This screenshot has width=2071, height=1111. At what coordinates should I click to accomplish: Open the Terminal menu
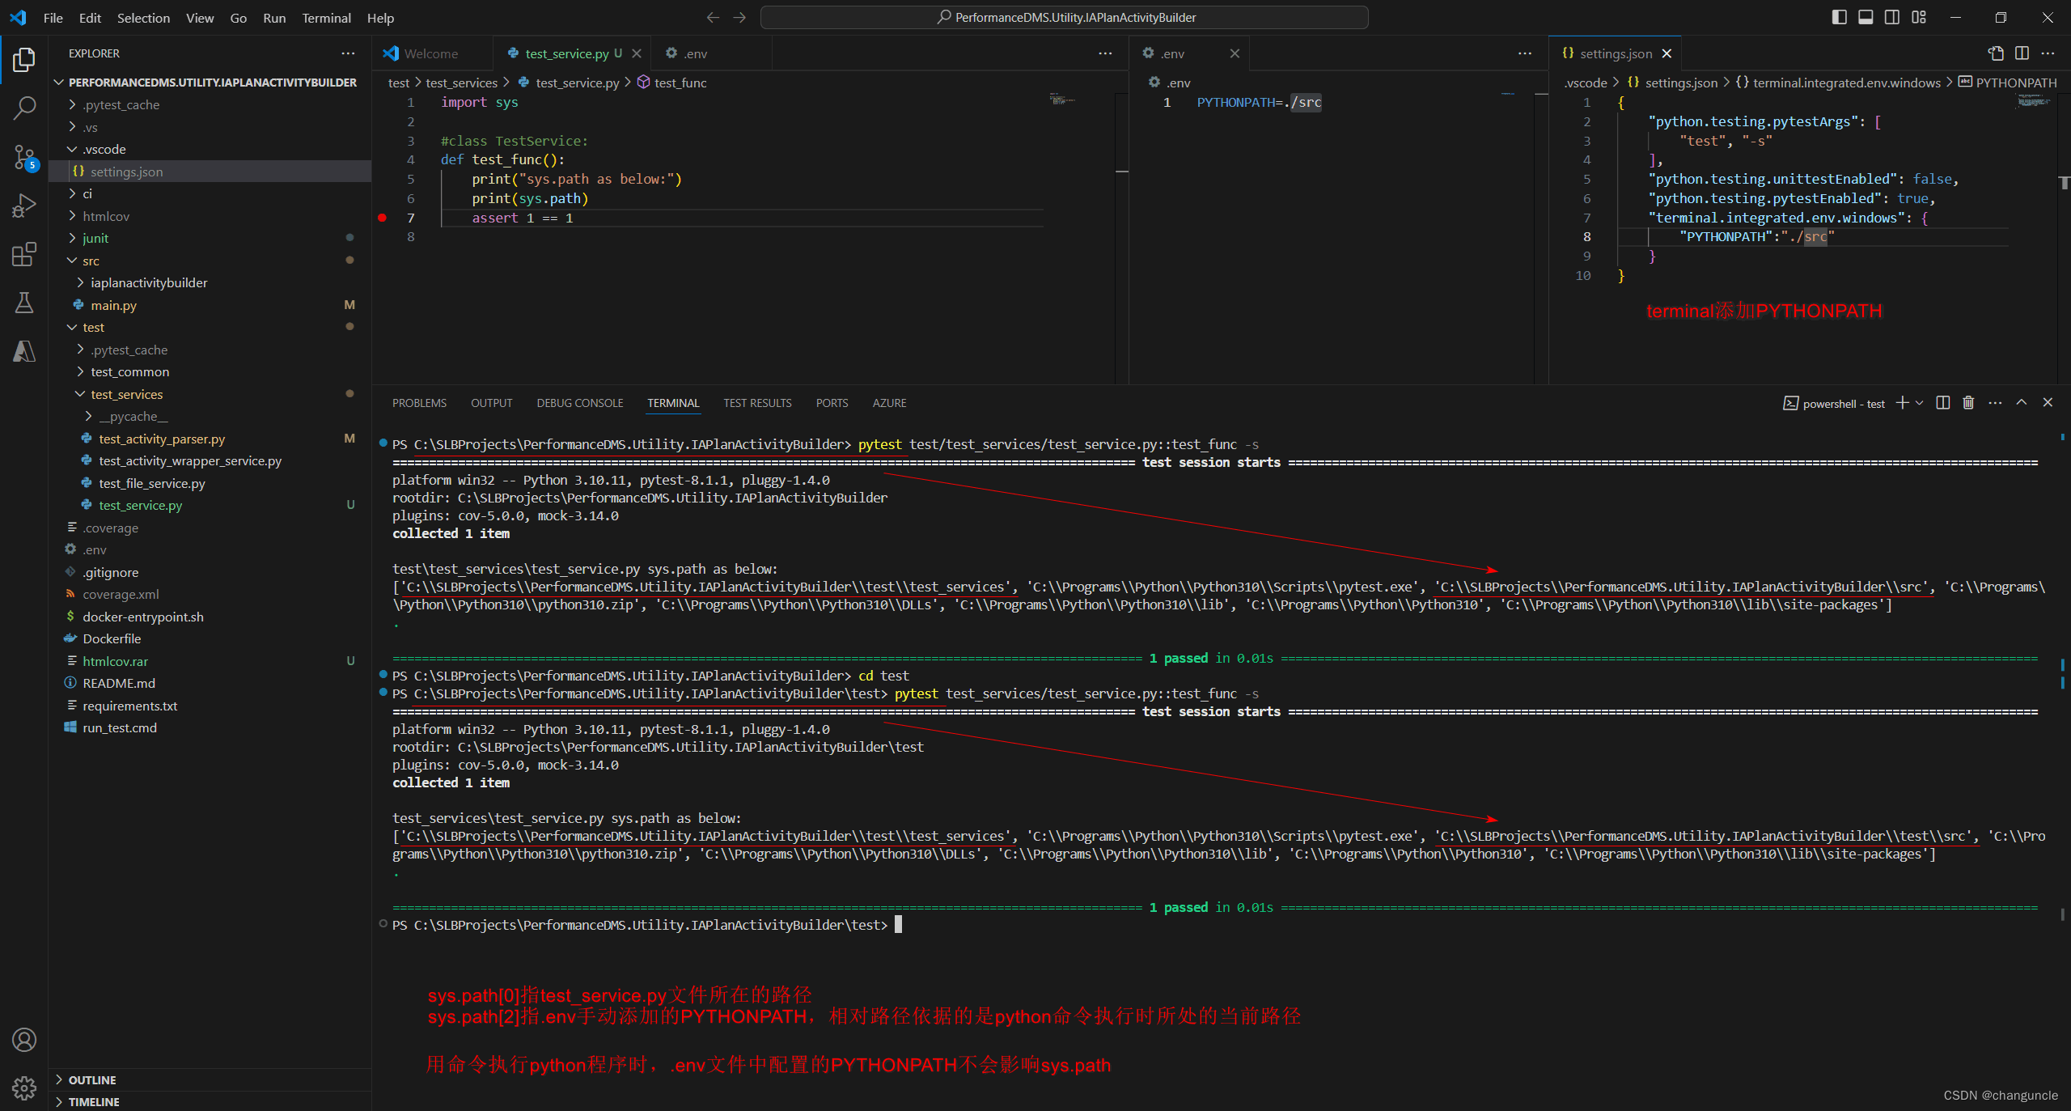tap(326, 18)
